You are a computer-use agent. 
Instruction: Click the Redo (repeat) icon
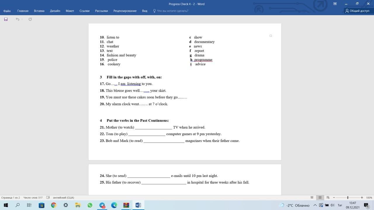[x=30, y=19]
